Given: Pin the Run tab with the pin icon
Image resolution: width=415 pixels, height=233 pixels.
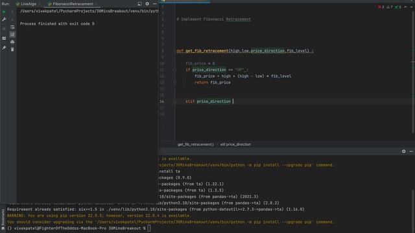Looking at the screenshot, I should (x=4, y=48).
